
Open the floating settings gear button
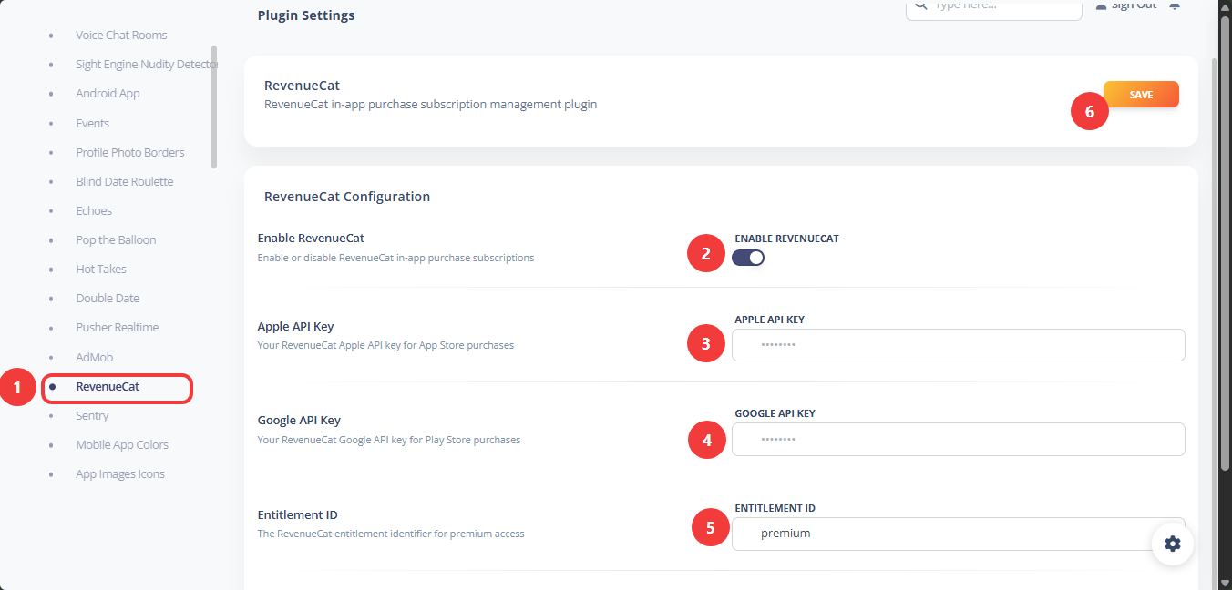coord(1172,544)
